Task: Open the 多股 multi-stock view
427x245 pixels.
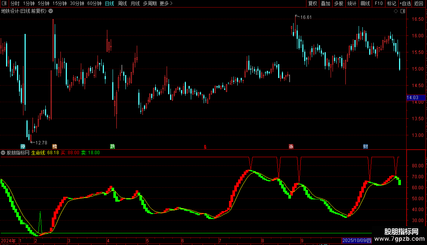Action: (x=339, y=3)
